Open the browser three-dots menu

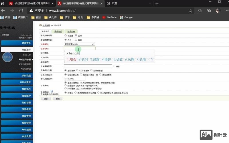[x=227, y=11]
